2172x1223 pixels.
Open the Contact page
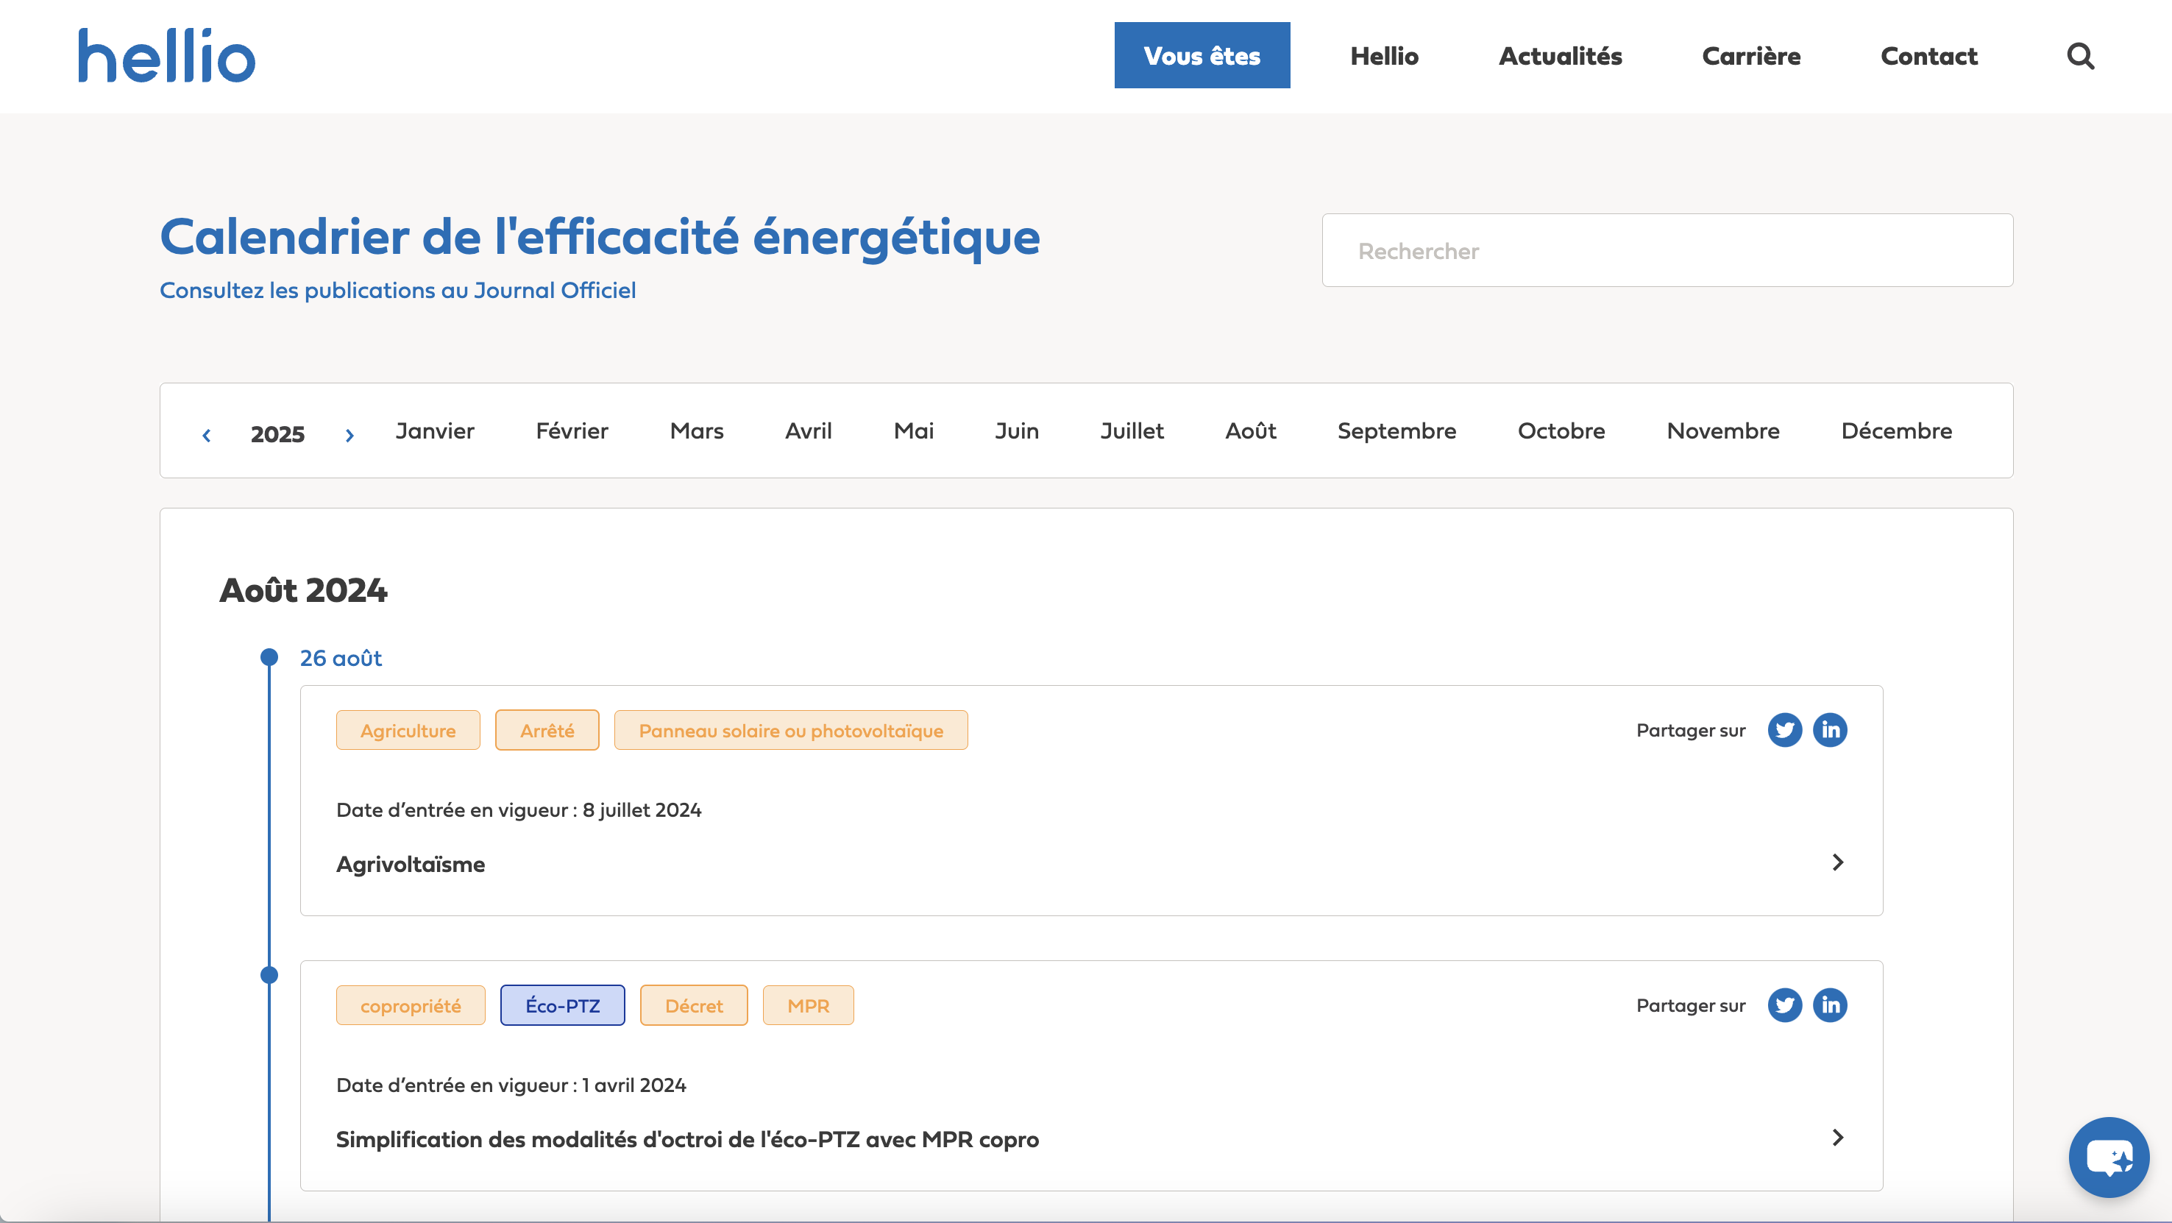click(x=1928, y=56)
